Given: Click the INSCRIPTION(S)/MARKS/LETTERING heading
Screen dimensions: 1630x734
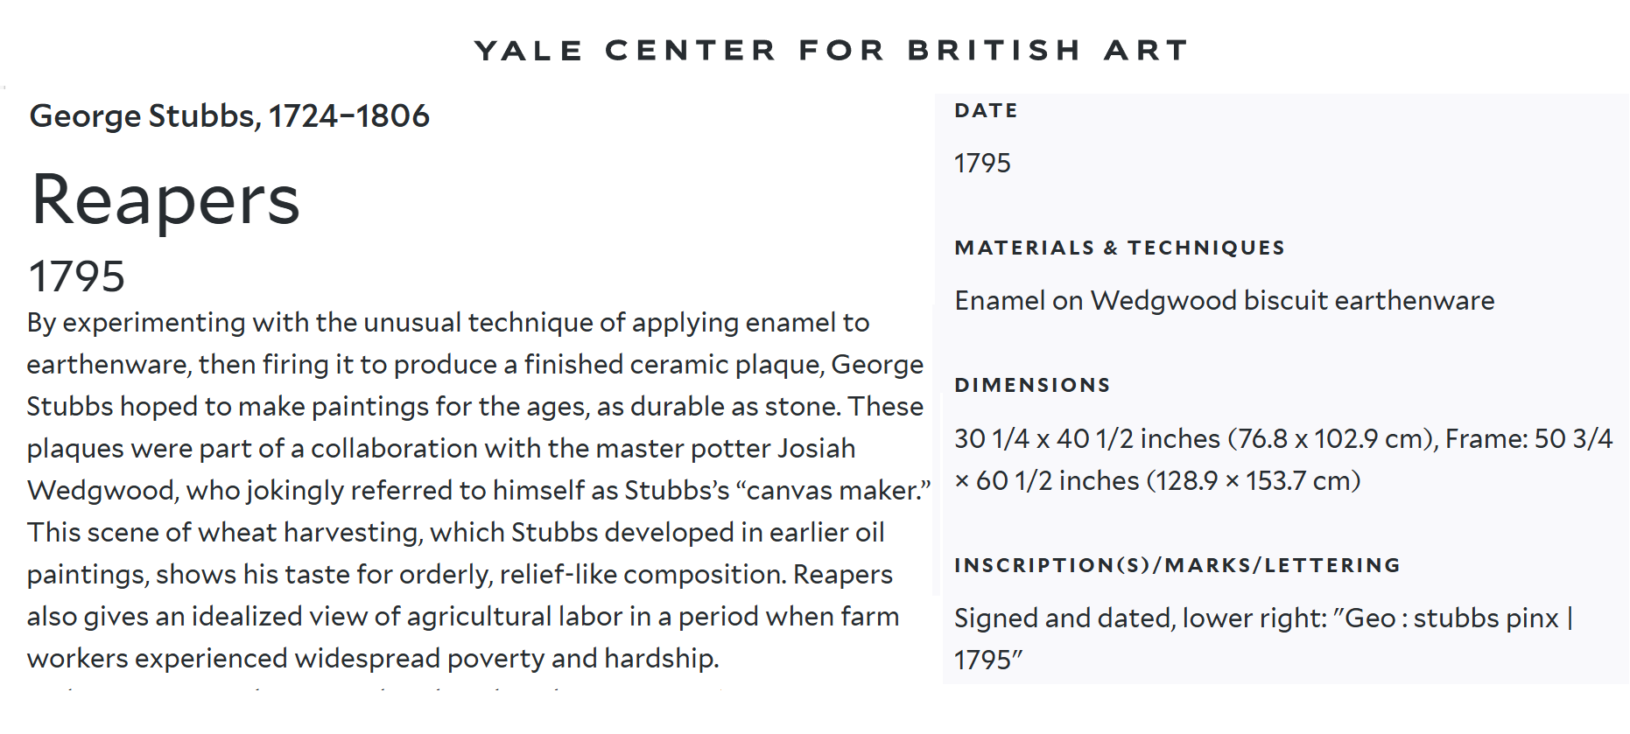Looking at the screenshot, I should (x=1177, y=566).
